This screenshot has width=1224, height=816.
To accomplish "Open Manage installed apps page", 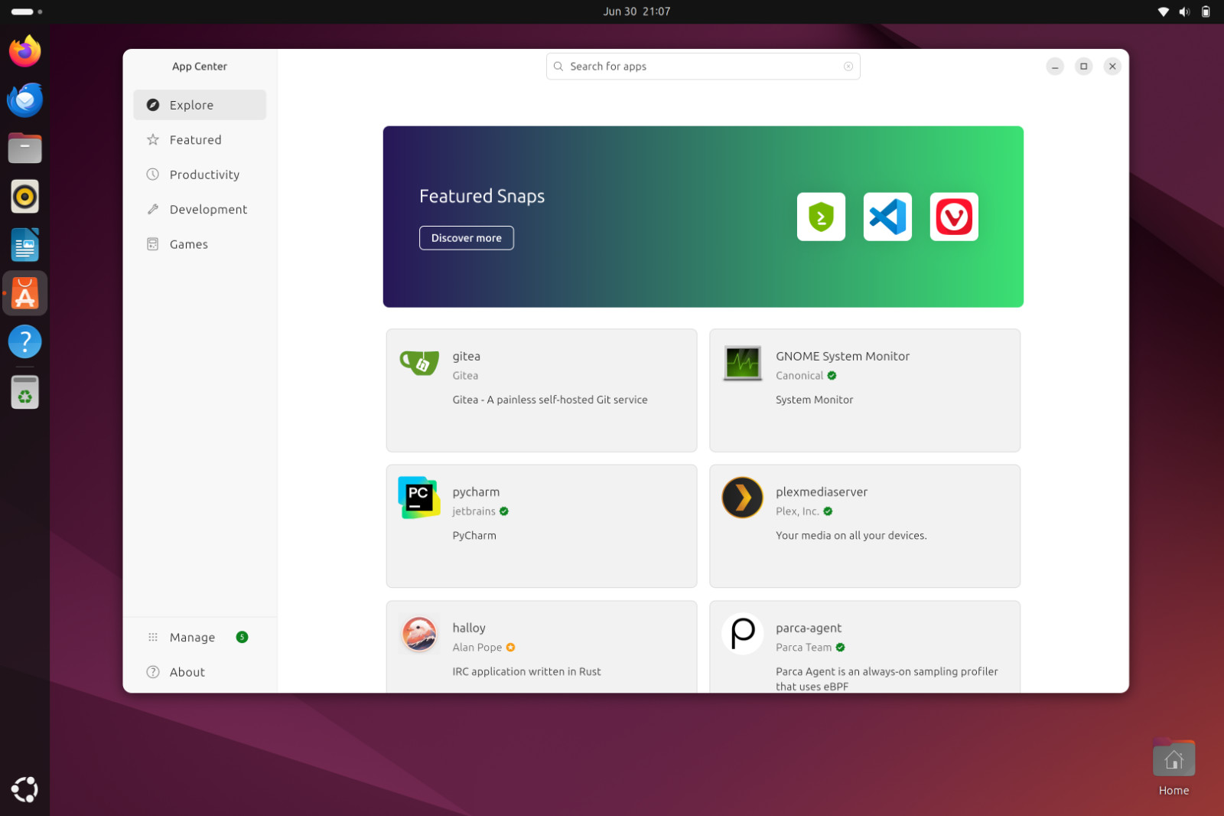I will 200,637.
